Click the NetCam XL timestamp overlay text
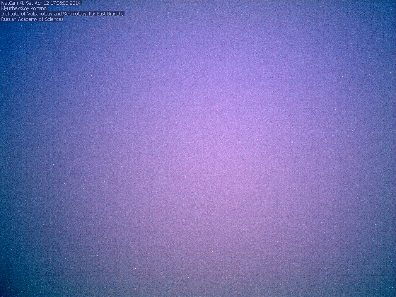396x297 pixels. tap(41, 3)
